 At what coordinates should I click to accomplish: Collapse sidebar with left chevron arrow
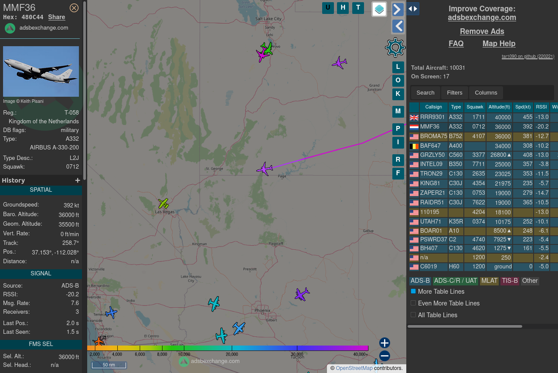click(398, 26)
